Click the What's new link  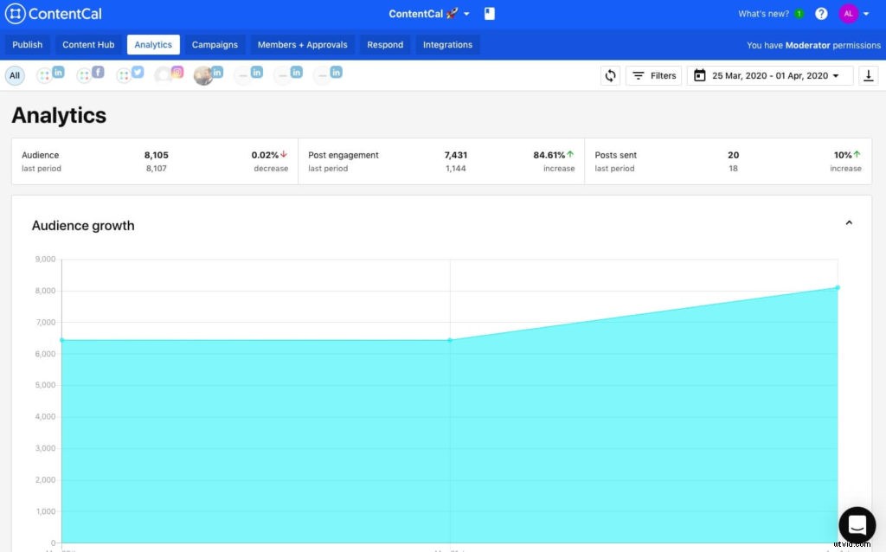coord(763,13)
